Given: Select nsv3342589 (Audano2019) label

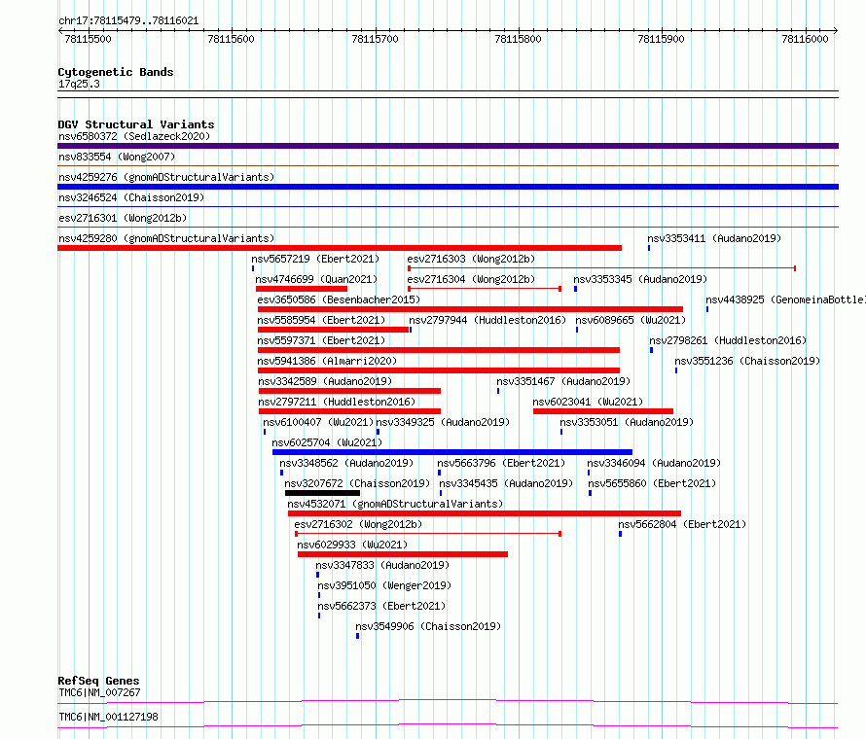Looking at the screenshot, I should tap(325, 381).
